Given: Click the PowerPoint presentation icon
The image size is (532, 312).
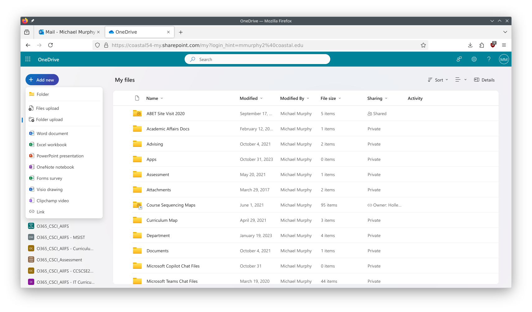Looking at the screenshot, I should coord(31,156).
